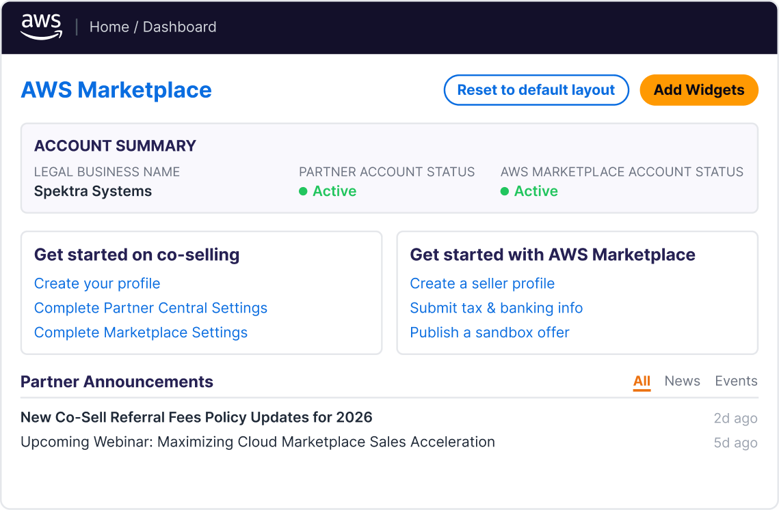Click Reset to default layout button

point(536,90)
